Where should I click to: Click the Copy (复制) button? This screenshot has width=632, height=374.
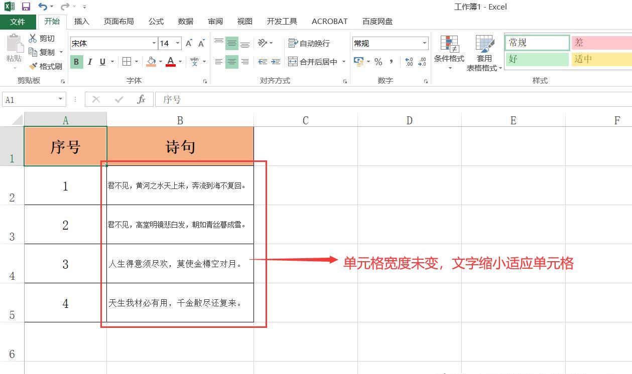(42, 52)
